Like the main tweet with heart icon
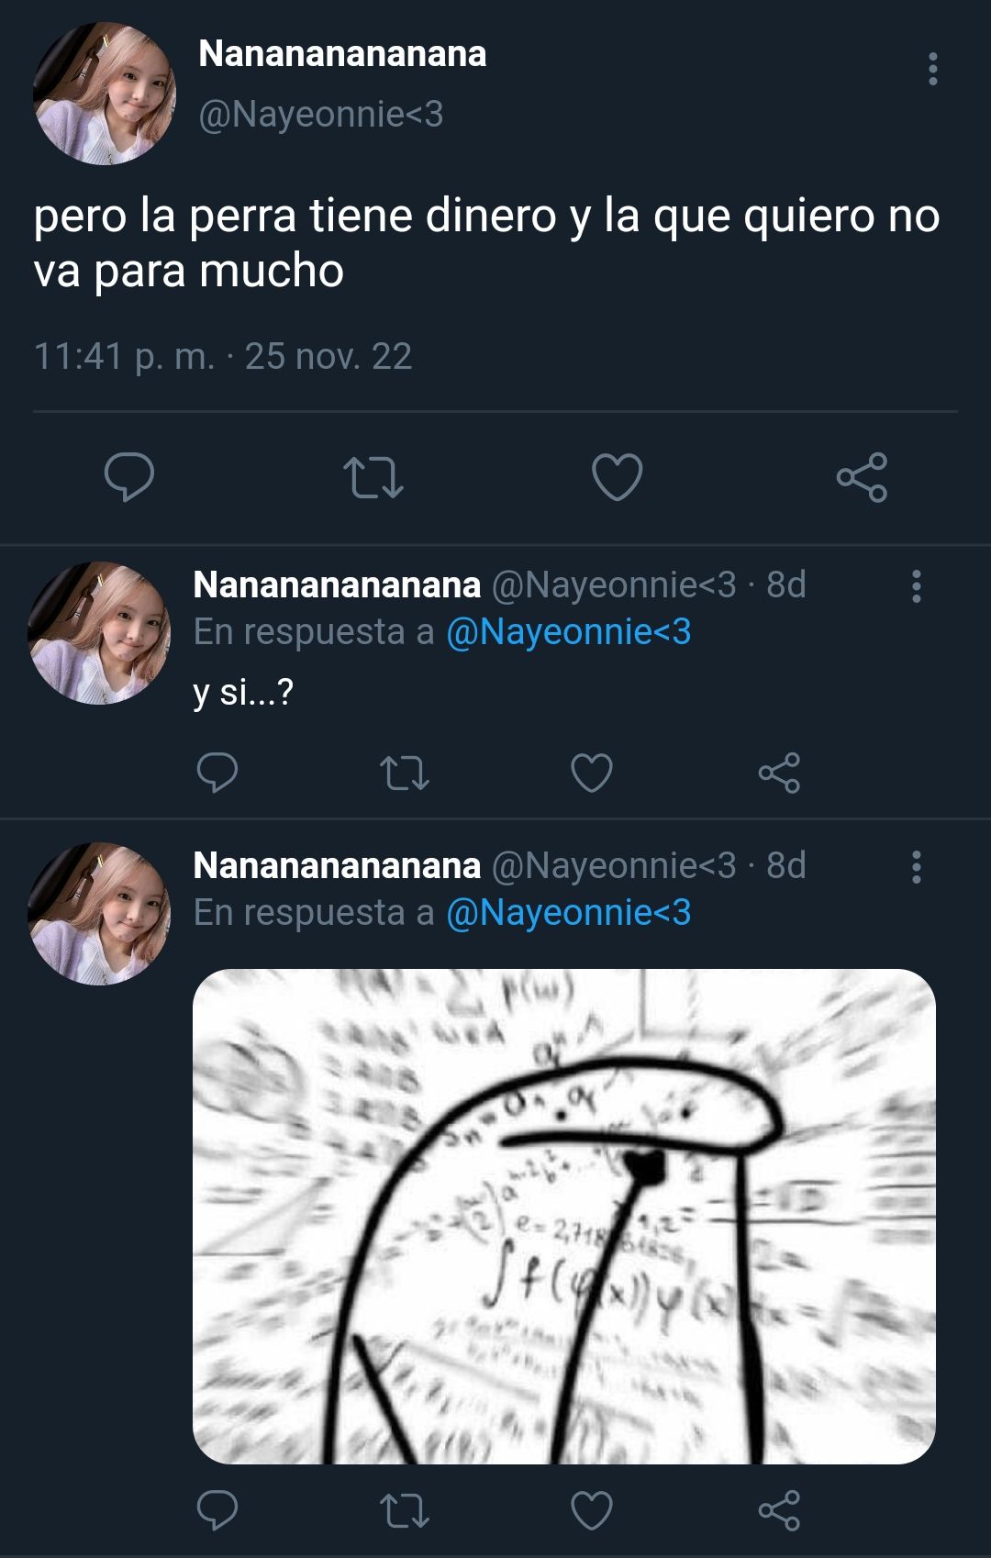Screen dimensions: 991x1558 [617, 477]
